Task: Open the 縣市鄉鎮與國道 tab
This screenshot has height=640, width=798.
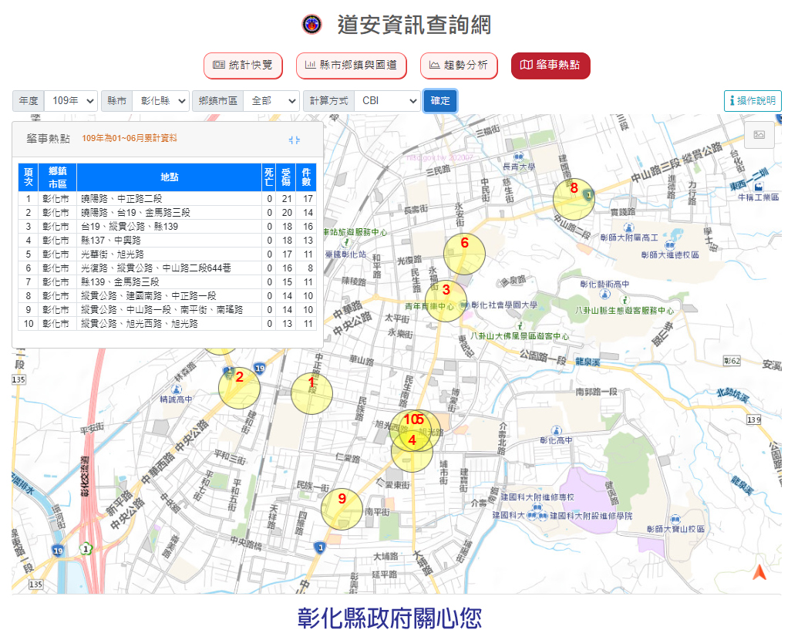Action: point(352,66)
